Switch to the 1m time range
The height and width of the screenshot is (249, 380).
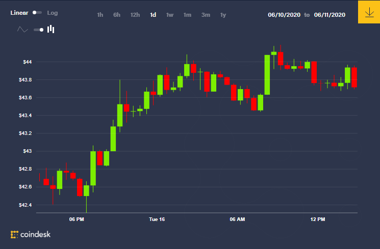click(187, 15)
